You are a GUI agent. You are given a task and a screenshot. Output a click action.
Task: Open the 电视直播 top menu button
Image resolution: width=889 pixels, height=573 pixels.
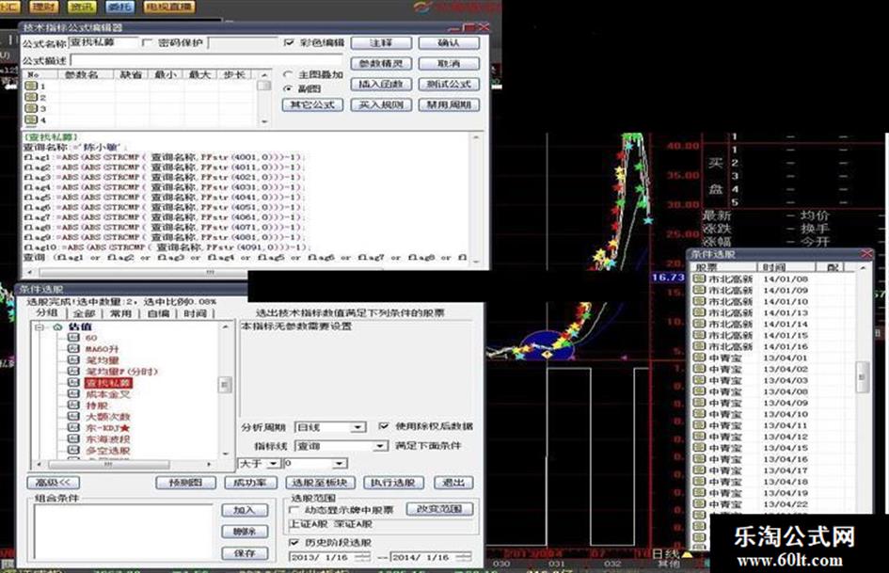pyautogui.click(x=170, y=7)
